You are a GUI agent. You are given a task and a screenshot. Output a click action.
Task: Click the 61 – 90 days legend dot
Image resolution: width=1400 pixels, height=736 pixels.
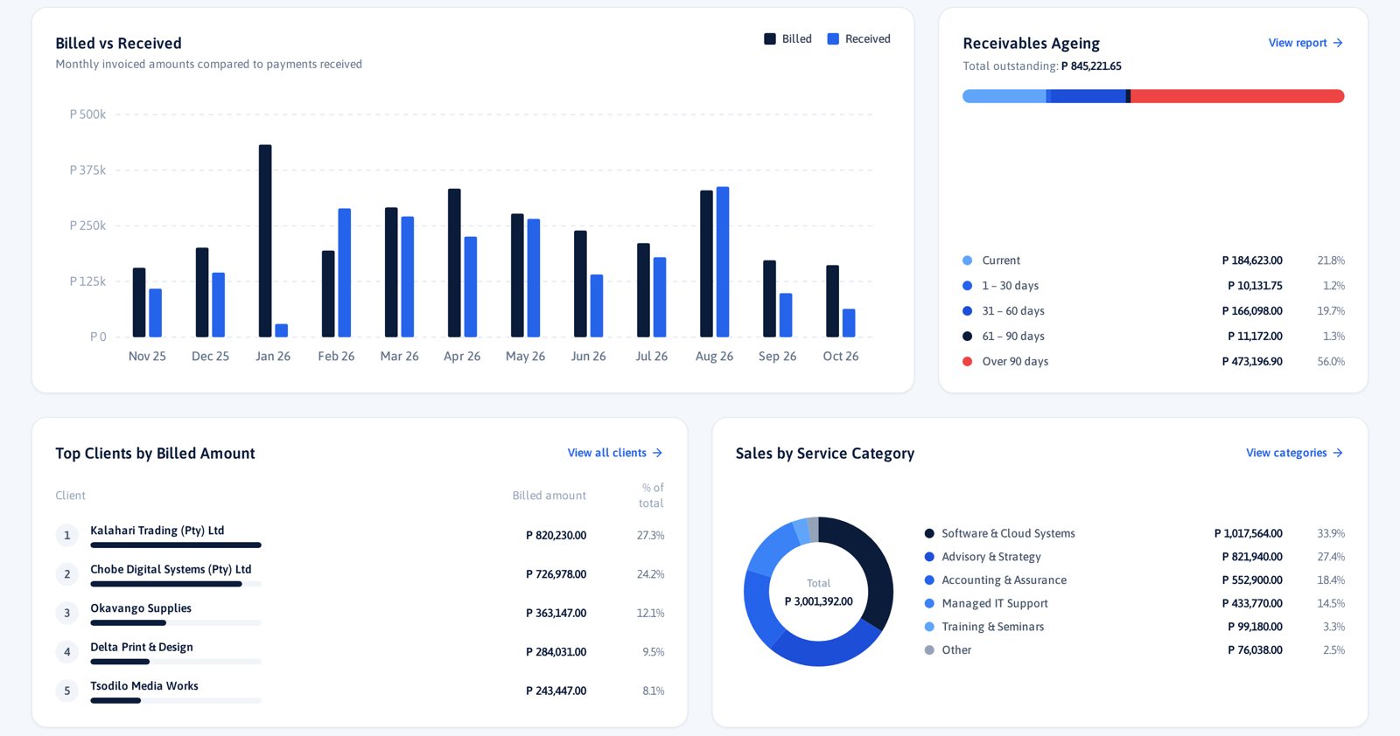[x=967, y=336]
